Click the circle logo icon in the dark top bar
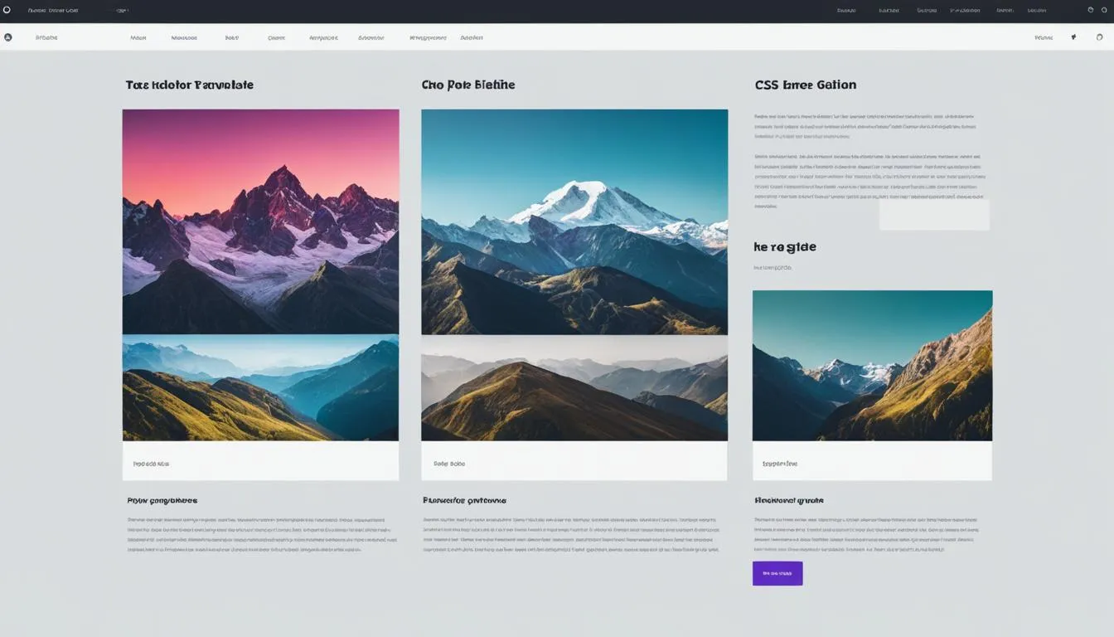Image resolution: width=1114 pixels, height=637 pixels. click(x=7, y=11)
